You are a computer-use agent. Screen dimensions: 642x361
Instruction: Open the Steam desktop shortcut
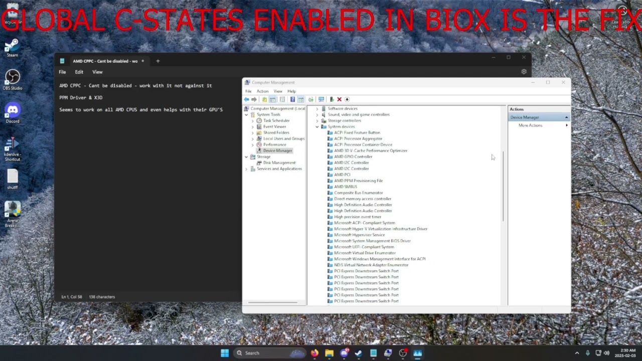pos(12,48)
